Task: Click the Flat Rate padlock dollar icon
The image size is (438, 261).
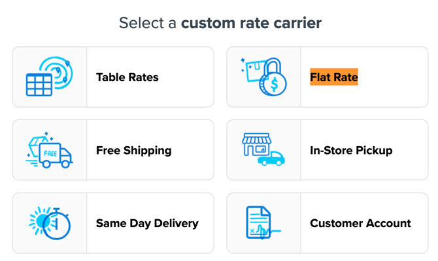Action: pos(263,77)
